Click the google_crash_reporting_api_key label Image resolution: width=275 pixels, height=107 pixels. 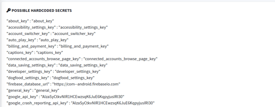pos(37,103)
